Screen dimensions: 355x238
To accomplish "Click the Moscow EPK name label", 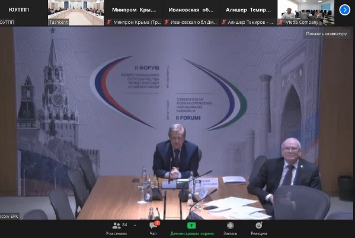I will (x=9, y=216).
